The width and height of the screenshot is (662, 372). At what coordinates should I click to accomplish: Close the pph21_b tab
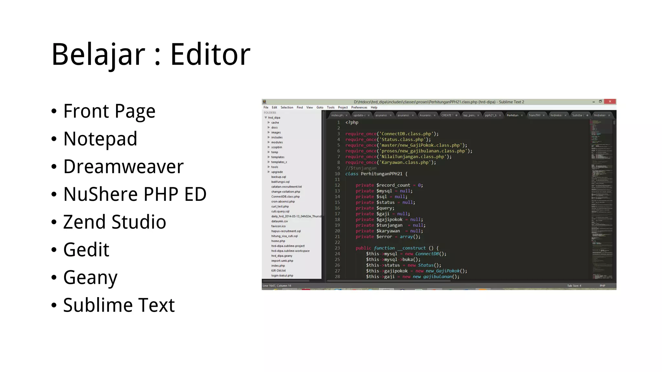pos(500,115)
